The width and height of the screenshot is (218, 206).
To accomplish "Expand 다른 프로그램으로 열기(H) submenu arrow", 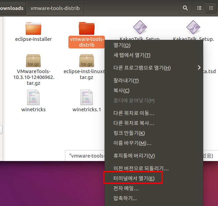I will coord(199,68).
